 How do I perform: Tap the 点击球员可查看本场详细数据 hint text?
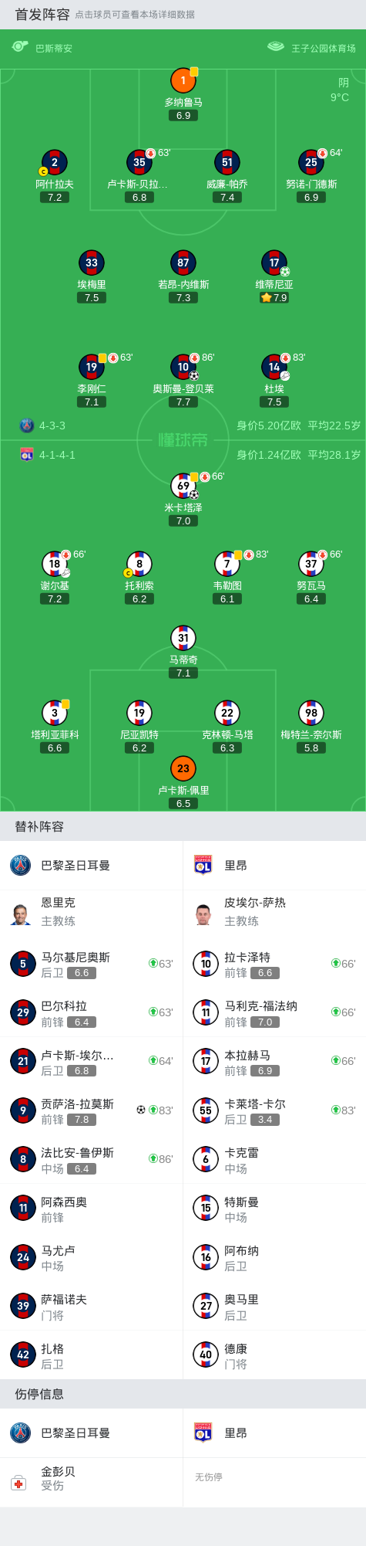pos(135,15)
